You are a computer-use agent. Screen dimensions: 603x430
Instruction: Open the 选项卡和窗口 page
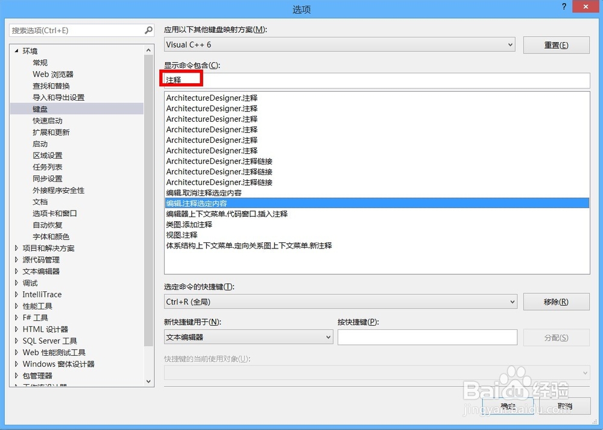(x=55, y=213)
